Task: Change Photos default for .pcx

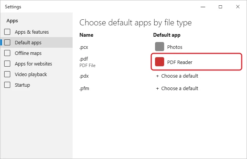Action: coord(169,47)
